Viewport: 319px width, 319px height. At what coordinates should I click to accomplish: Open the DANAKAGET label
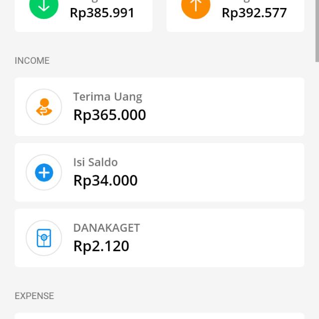(x=107, y=228)
